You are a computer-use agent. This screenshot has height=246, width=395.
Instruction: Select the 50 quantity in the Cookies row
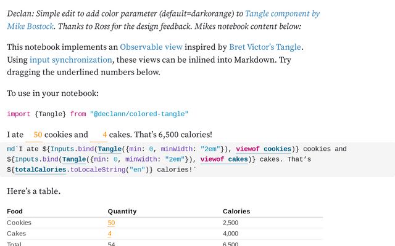(111, 223)
